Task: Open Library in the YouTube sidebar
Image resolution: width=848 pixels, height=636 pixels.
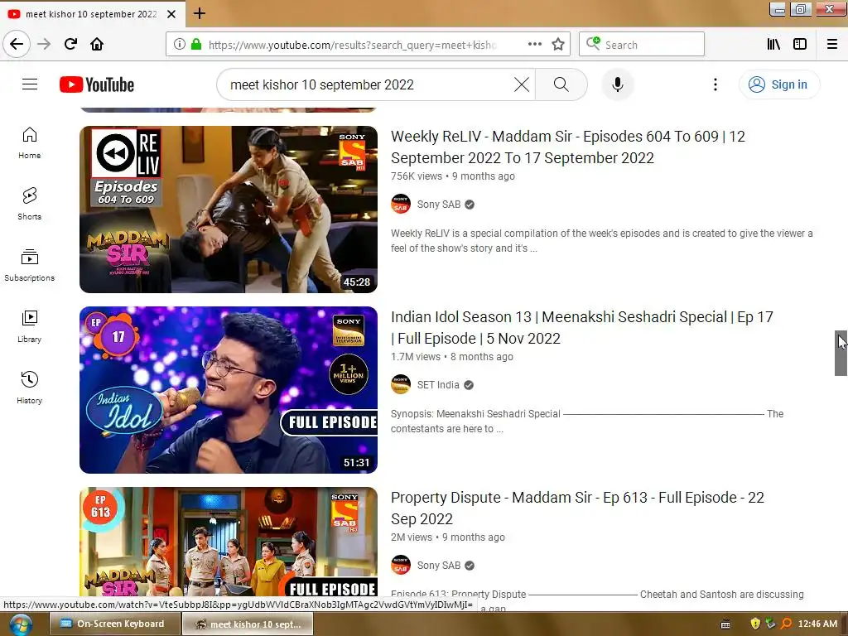Action: [30, 326]
